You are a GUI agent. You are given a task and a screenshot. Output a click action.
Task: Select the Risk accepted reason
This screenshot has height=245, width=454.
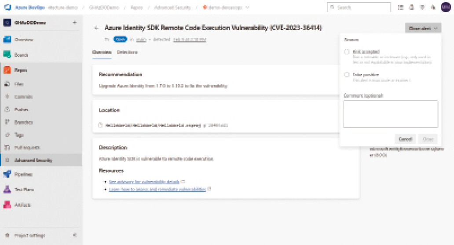pyautogui.click(x=347, y=52)
